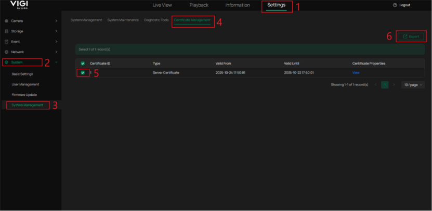Click the Storage icon in sidebar
Viewport: 432px width, 211px height.
click(x=6, y=31)
